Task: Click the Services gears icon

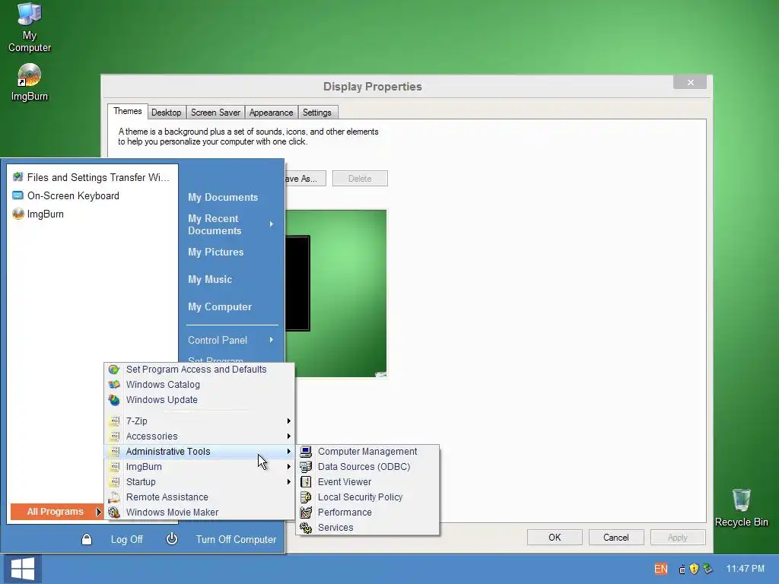Action: 306,528
